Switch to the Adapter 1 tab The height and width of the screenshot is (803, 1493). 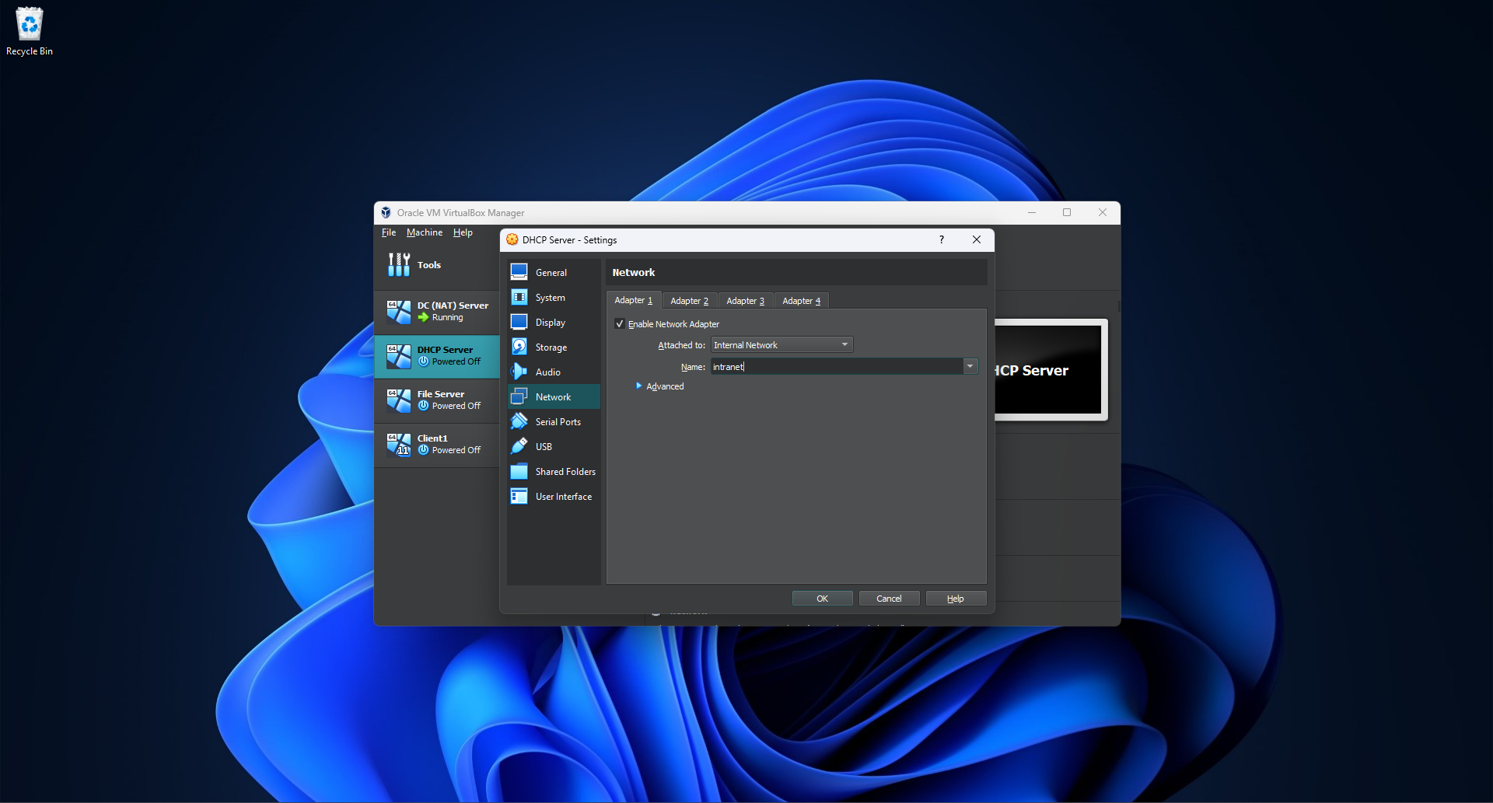coord(634,300)
